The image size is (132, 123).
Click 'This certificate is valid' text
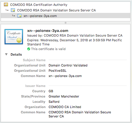48,49
